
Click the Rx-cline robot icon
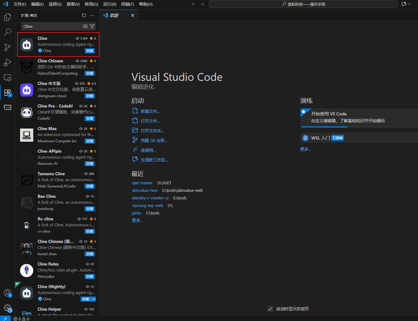click(x=27, y=225)
